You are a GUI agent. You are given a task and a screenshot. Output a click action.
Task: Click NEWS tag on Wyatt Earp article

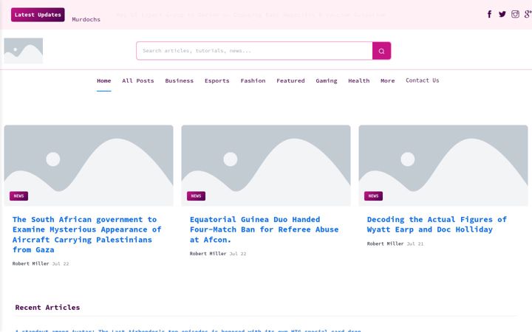tap(373, 196)
